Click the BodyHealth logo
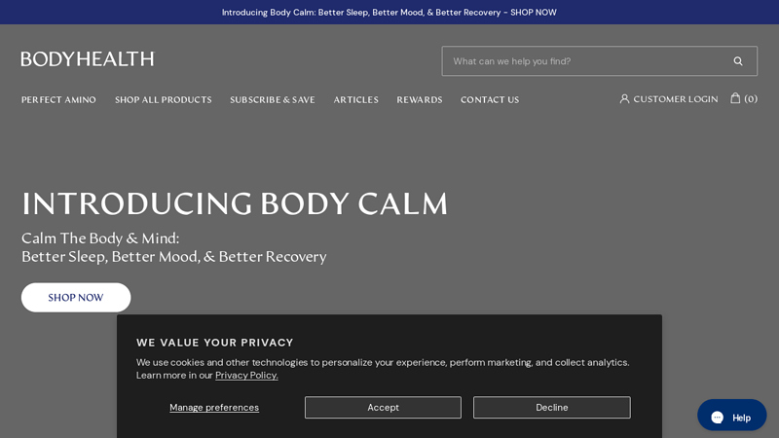 pos(88,59)
